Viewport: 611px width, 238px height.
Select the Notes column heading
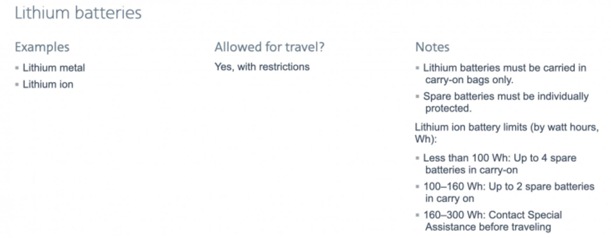click(432, 47)
